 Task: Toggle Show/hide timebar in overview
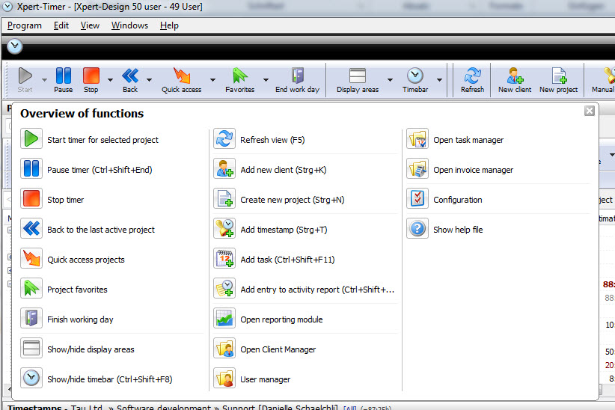(109, 379)
